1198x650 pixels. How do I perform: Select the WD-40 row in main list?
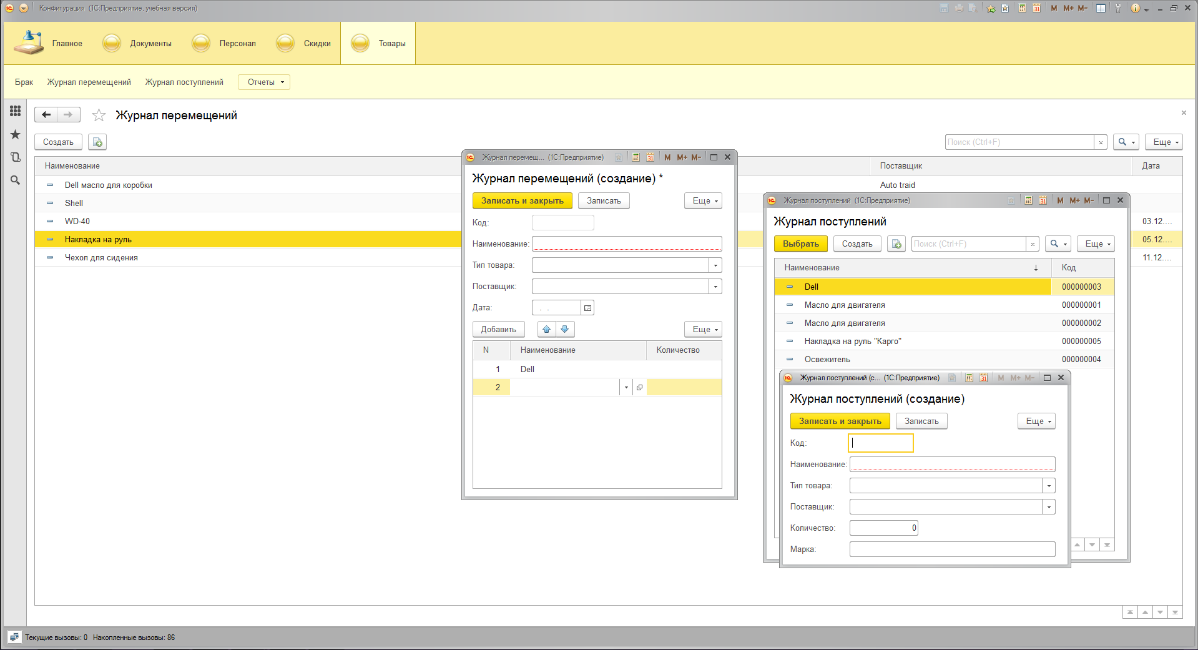tap(248, 221)
